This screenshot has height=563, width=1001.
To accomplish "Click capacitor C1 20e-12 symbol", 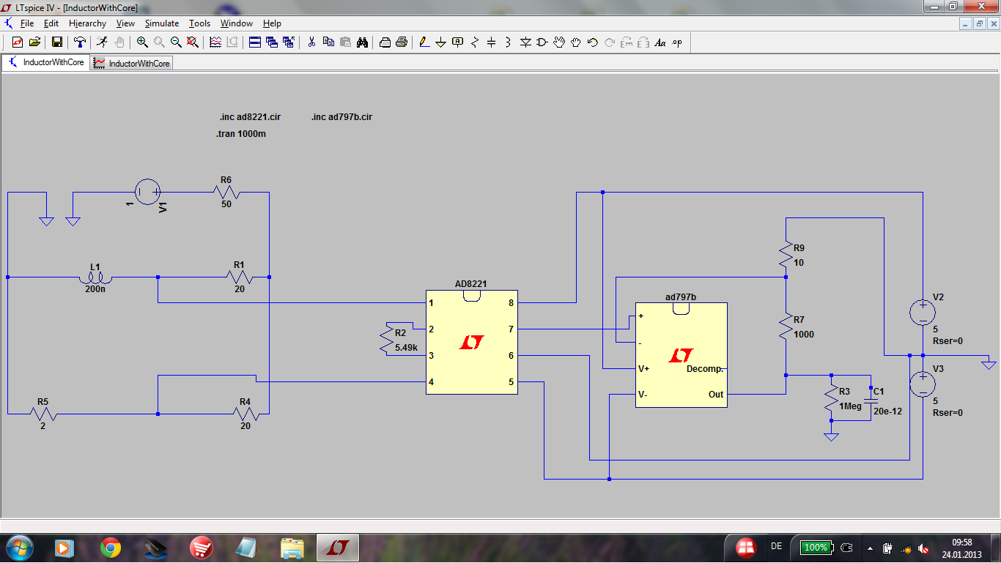I will coord(871,400).
